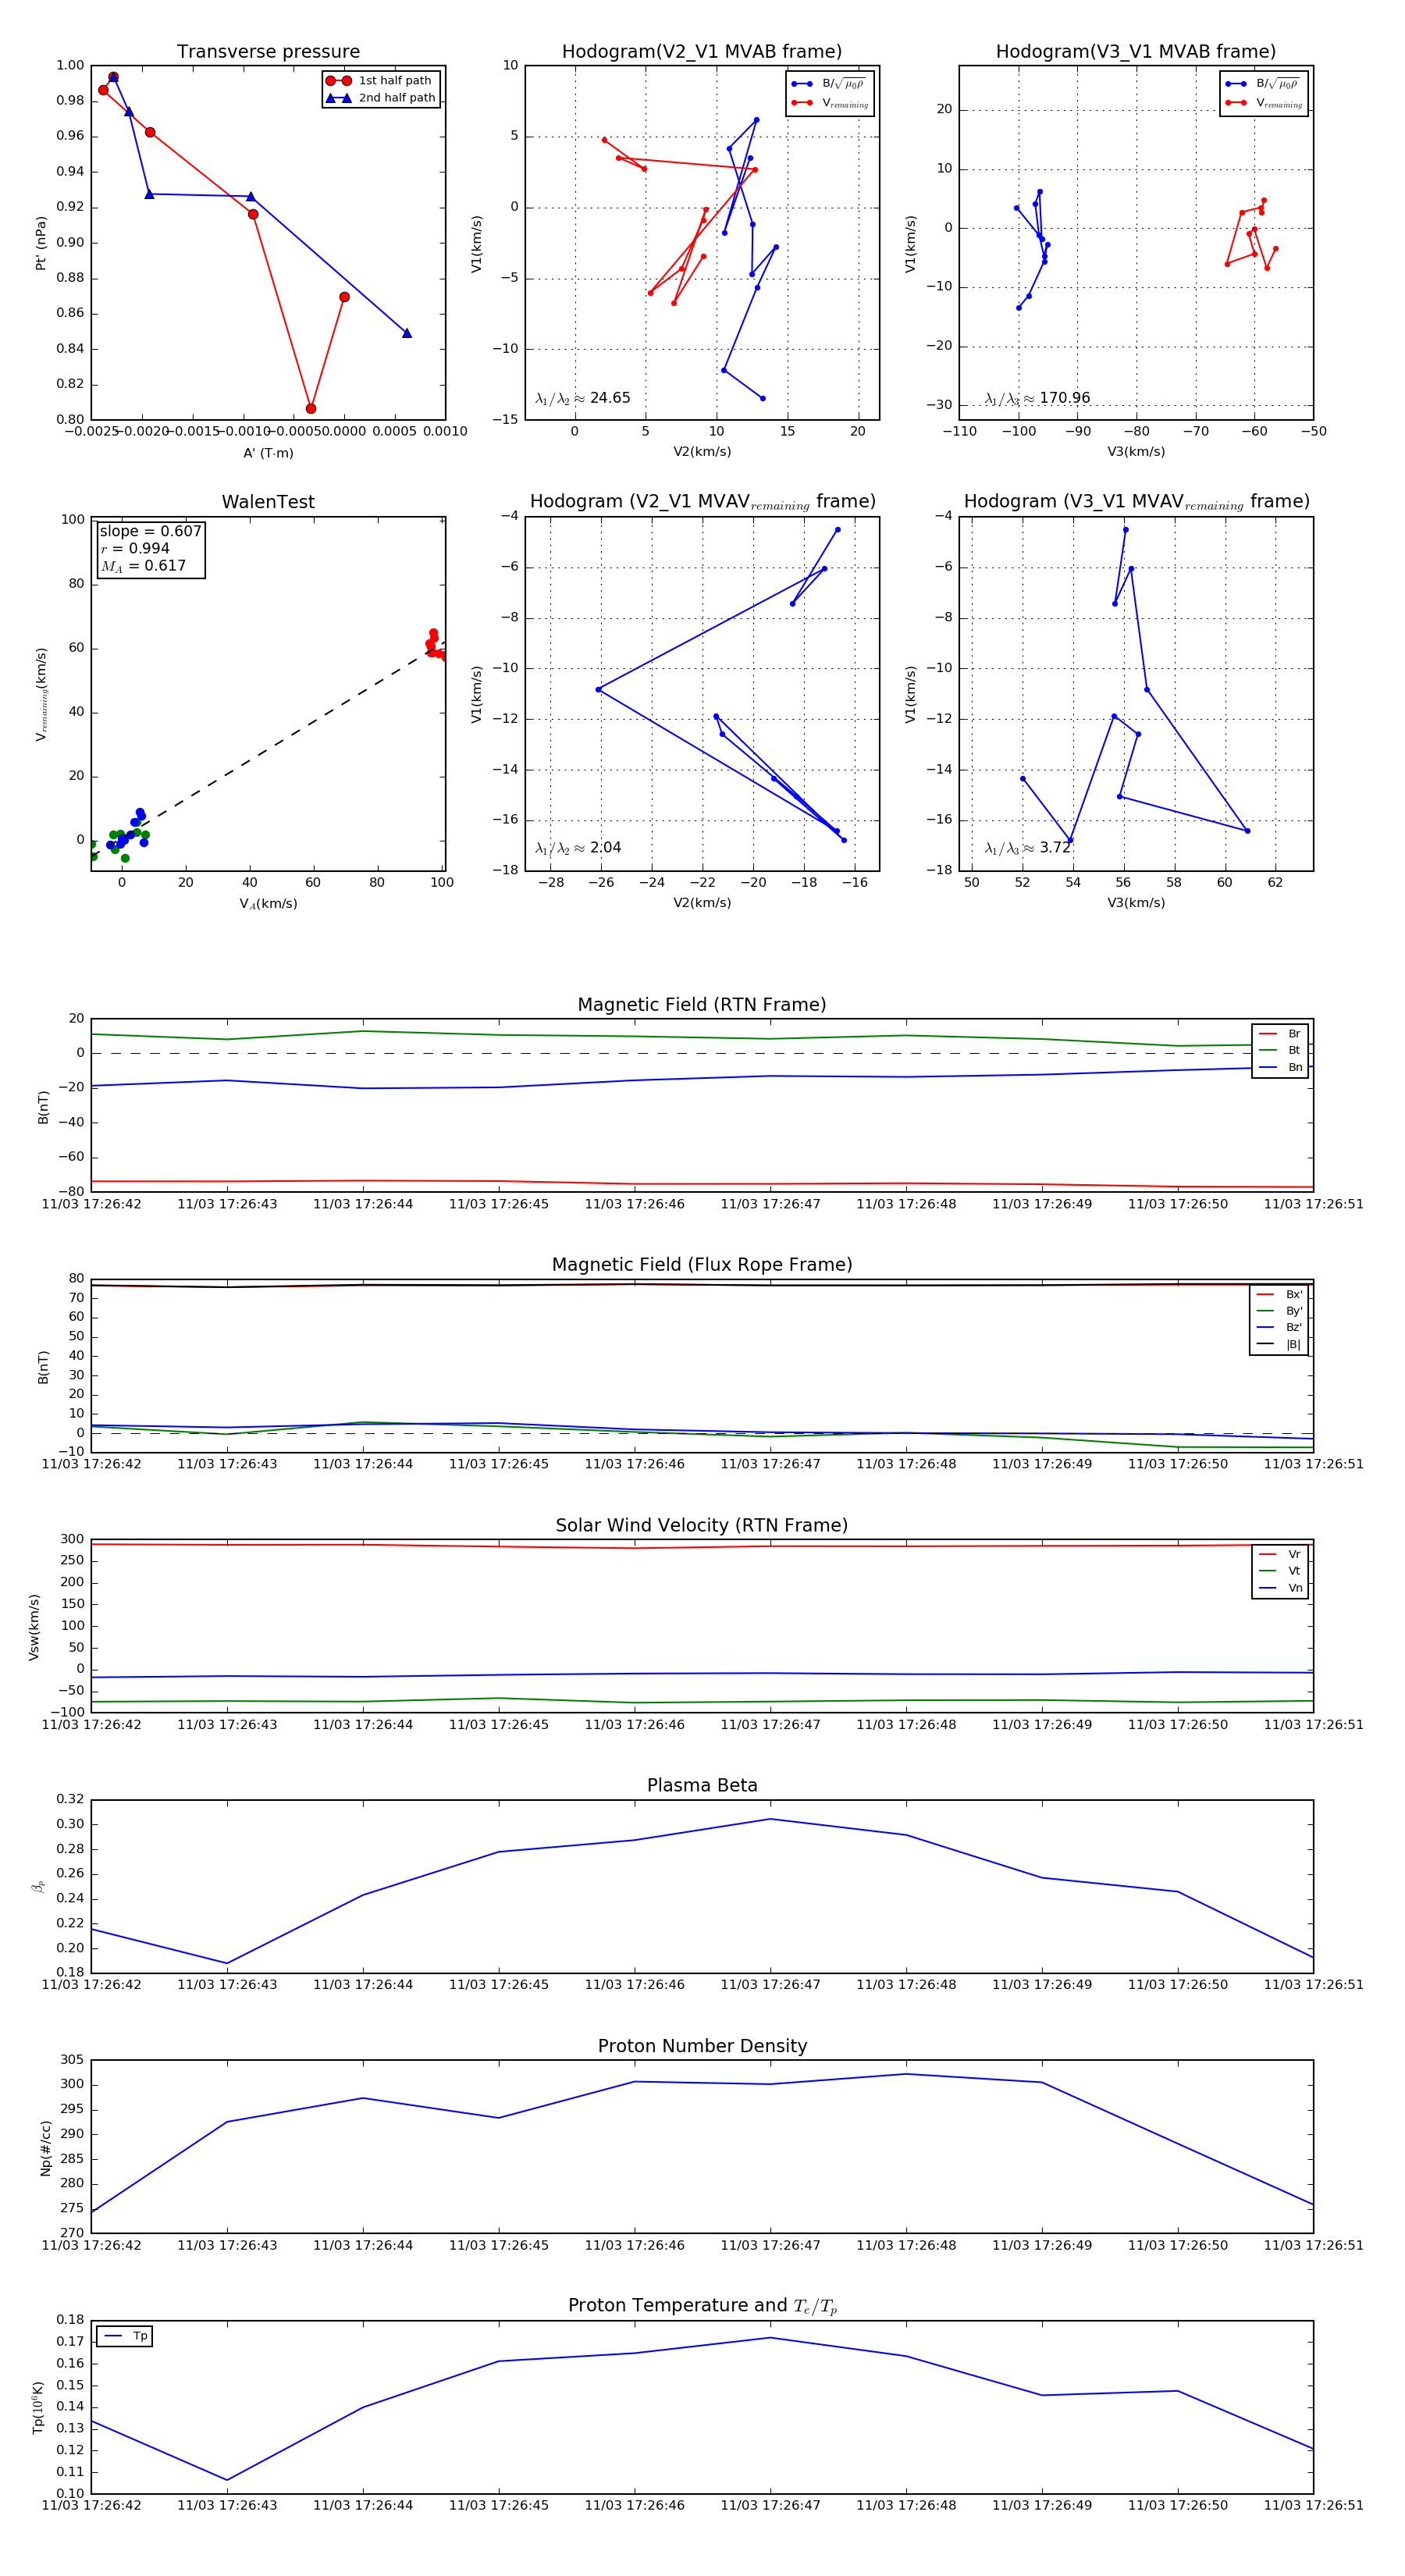Click the "Pt' (nPa)" y-axis label
1405x2576 pixels.
tap(41, 243)
